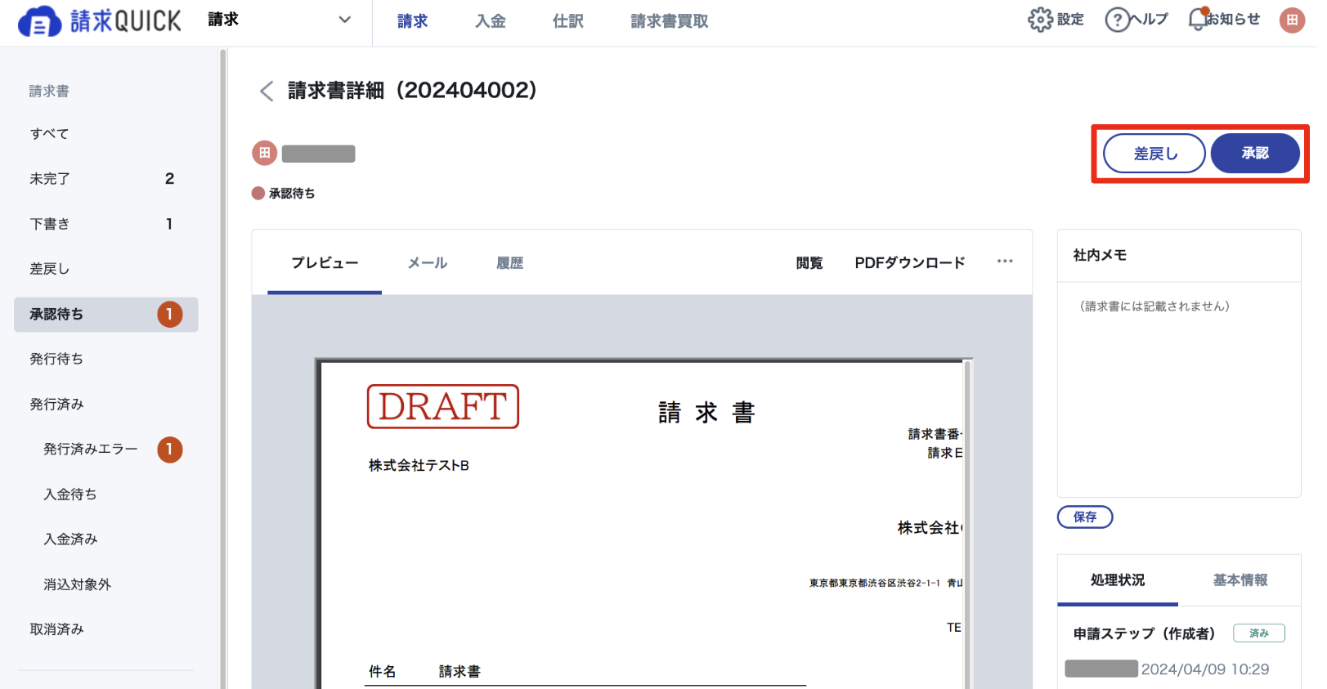Screen dimensions: 1327x689
Task: Select 差戻し in the sidebar
Action: click(x=106, y=269)
